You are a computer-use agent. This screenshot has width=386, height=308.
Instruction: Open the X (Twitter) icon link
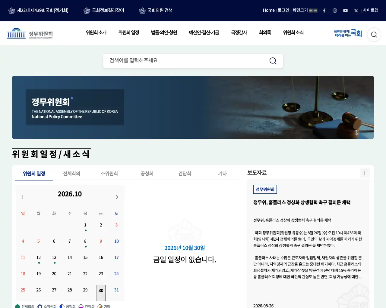(356, 11)
